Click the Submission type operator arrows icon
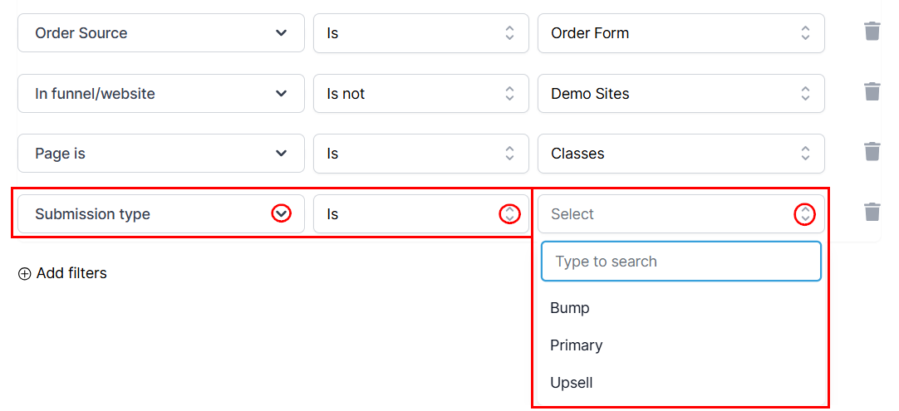 point(509,214)
